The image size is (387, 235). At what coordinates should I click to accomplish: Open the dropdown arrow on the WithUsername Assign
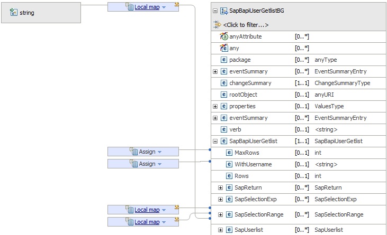(160, 164)
